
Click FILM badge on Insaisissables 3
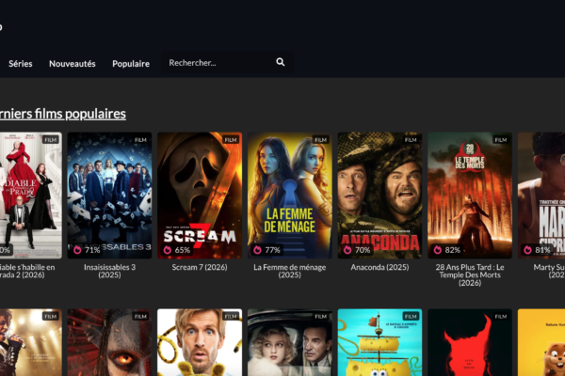click(x=140, y=140)
